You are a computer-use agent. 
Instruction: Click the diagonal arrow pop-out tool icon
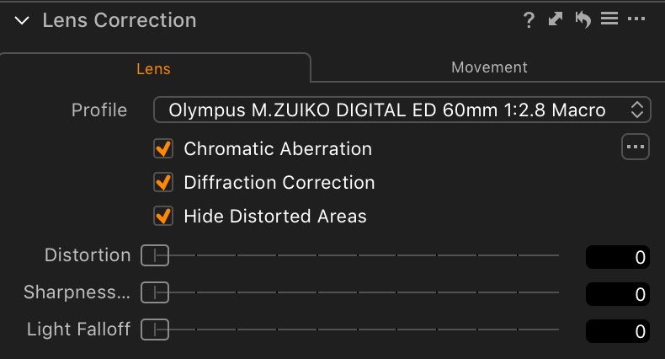556,19
